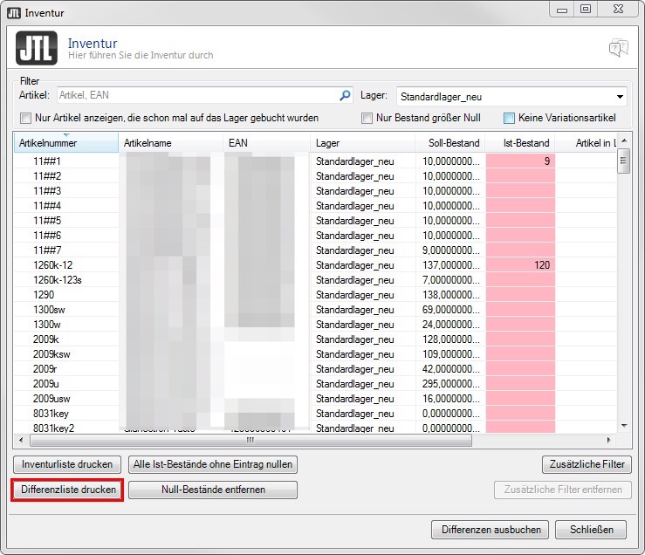
Task: Sort by EAN column header
Action: tap(266, 143)
